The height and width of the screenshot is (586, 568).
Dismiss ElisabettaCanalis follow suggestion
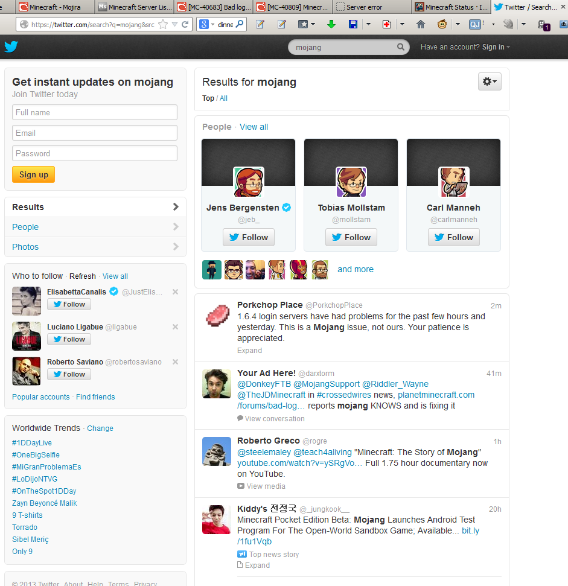[x=175, y=292]
